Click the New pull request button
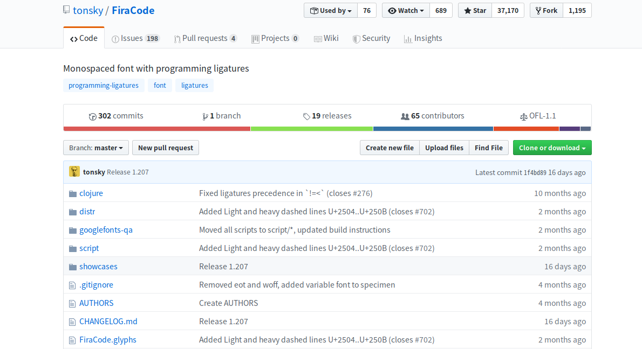Screen dimensions: 642x349 click(166, 148)
